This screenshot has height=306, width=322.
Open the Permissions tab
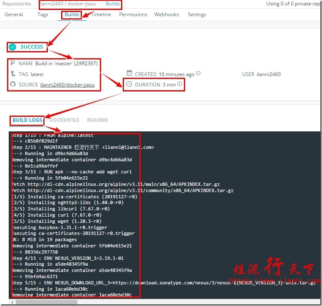click(x=133, y=15)
